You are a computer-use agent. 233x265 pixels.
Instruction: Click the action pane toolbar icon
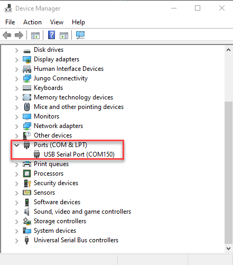(64, 35)
